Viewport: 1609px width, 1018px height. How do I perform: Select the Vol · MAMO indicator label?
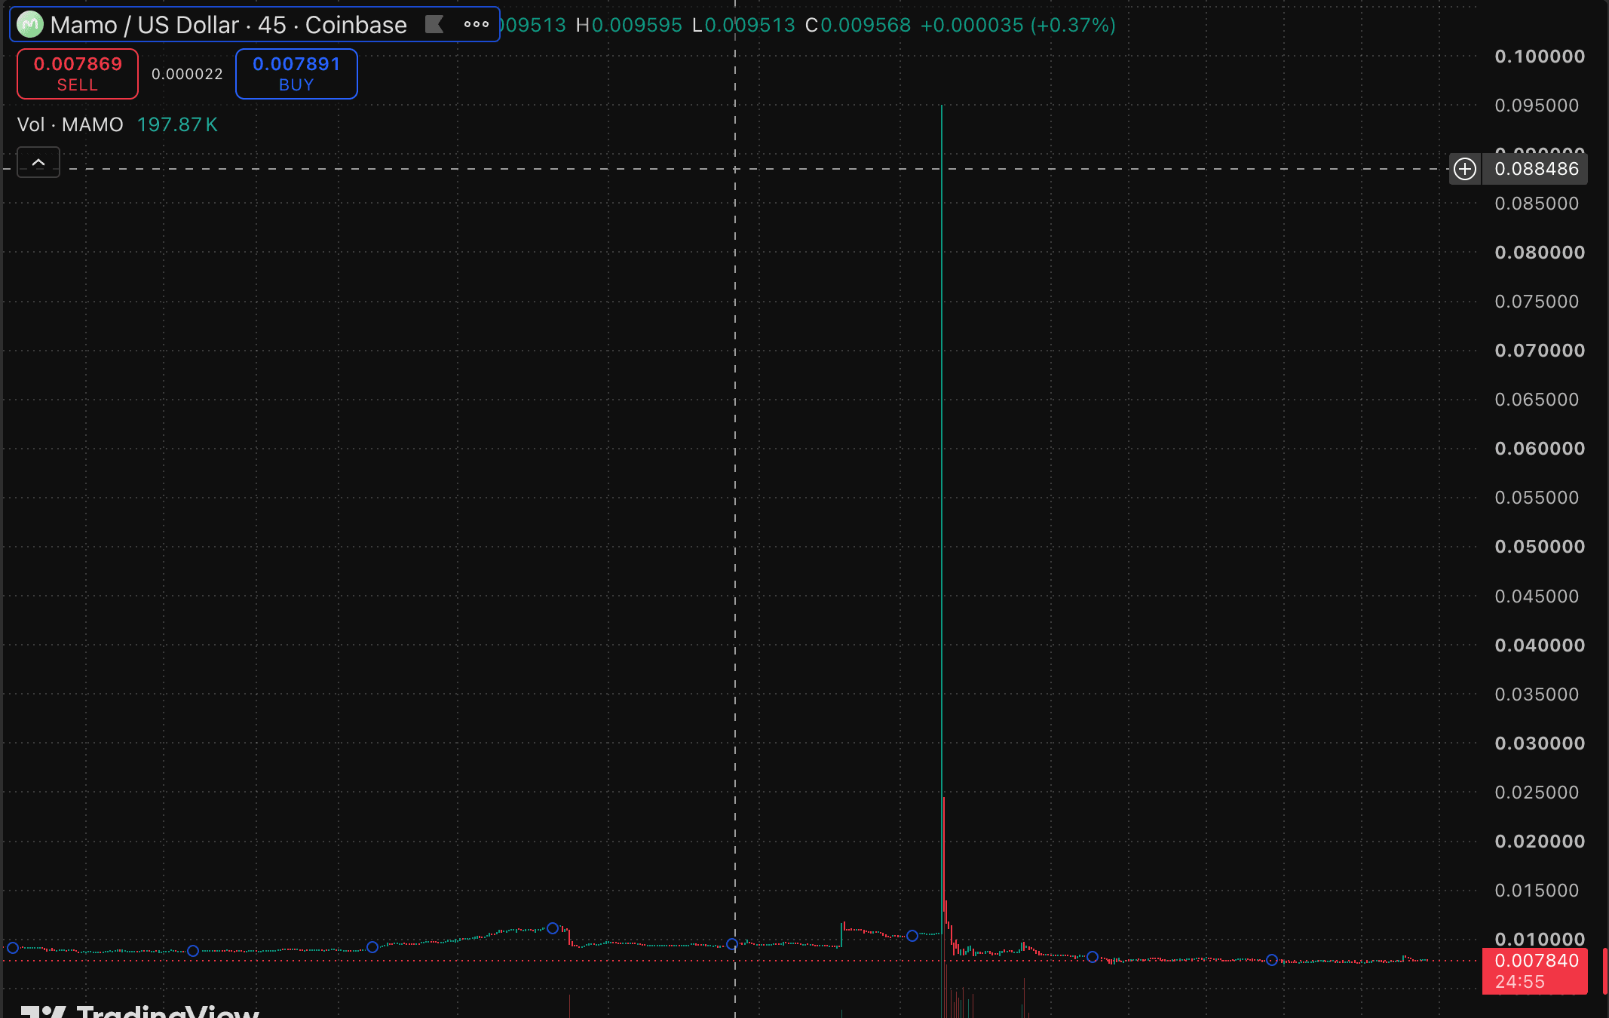tap(70, 124)
